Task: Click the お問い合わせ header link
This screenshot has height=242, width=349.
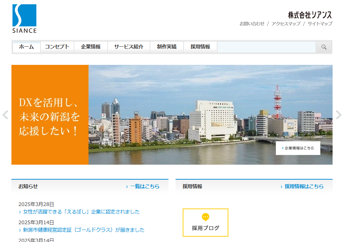Action: [252, 24]
